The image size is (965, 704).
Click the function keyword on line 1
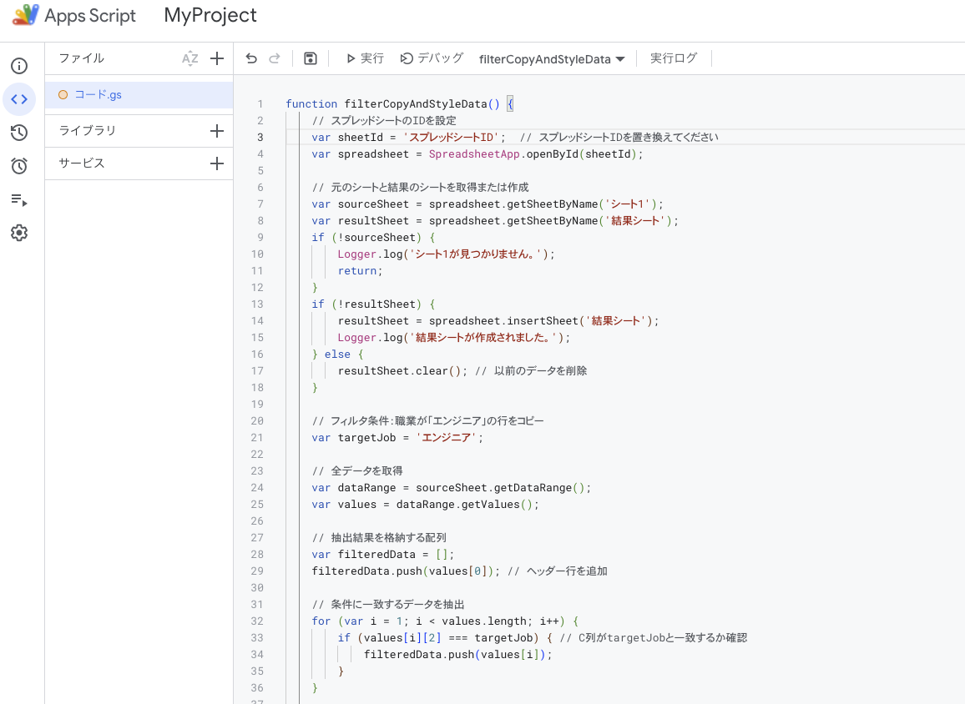click(311, 104)
